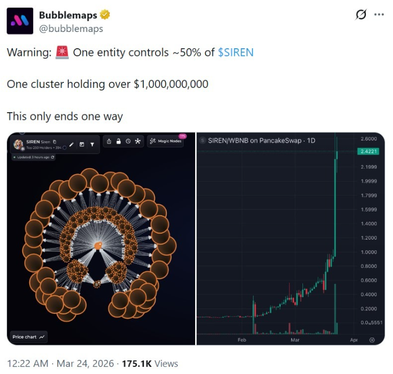Click the share export icon
This screenshot has height=374, width=393.
click(x=109, y=141)
